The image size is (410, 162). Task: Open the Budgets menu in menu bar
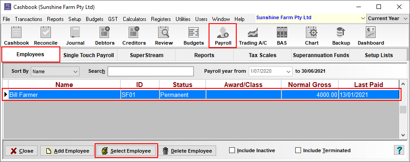click(x=95, y=19)
